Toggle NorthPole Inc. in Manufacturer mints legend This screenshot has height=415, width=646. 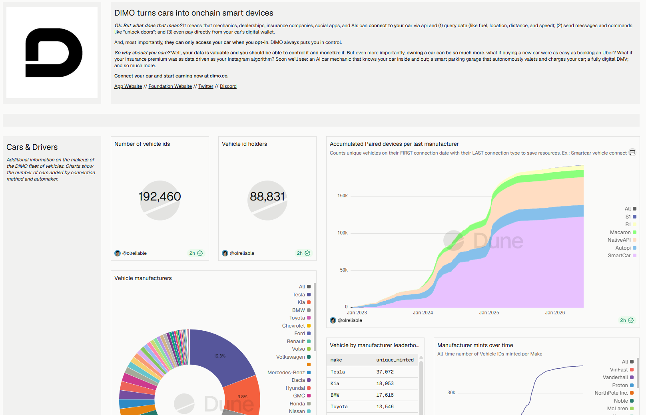point(614,393)
